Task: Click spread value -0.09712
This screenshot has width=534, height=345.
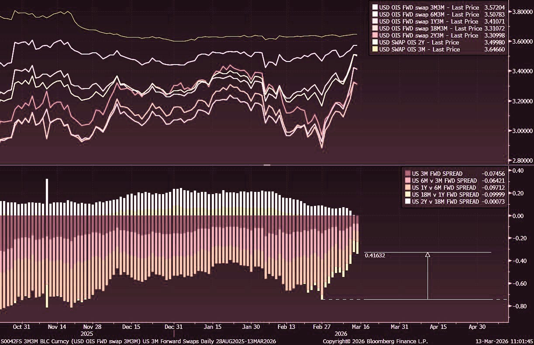Action: tap(493, 187)
